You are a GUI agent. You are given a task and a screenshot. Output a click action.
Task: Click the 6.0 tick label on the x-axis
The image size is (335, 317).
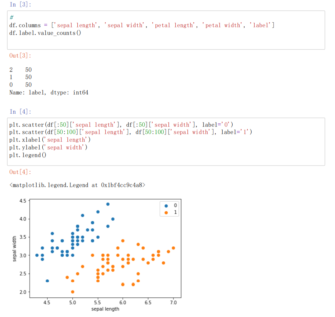(x=123, y=302)
